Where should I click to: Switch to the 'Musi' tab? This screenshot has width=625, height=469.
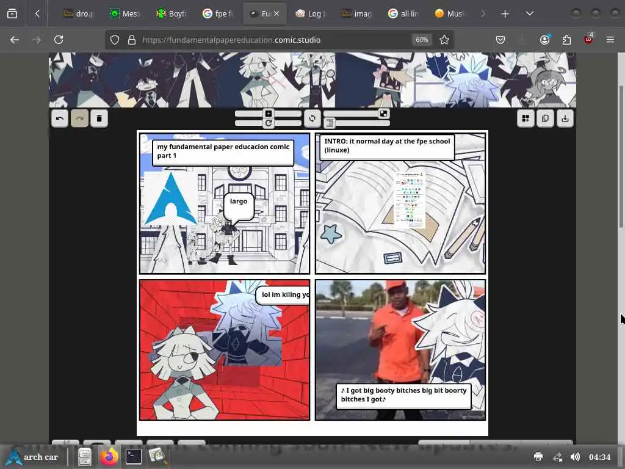(x=450, y=14)
